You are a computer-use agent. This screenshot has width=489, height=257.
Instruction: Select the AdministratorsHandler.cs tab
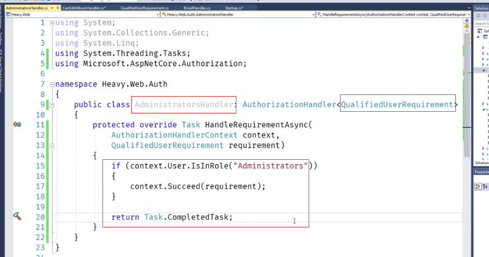tap(26, 8)
